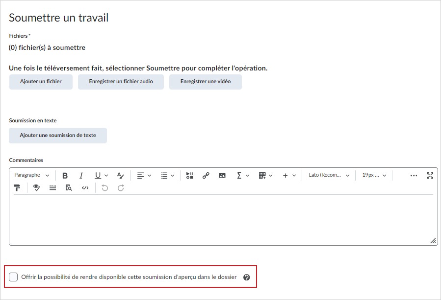The image size is (441, 300).
Task: Click the 'Soumettre un travail' heading
Action: point(58,18)
